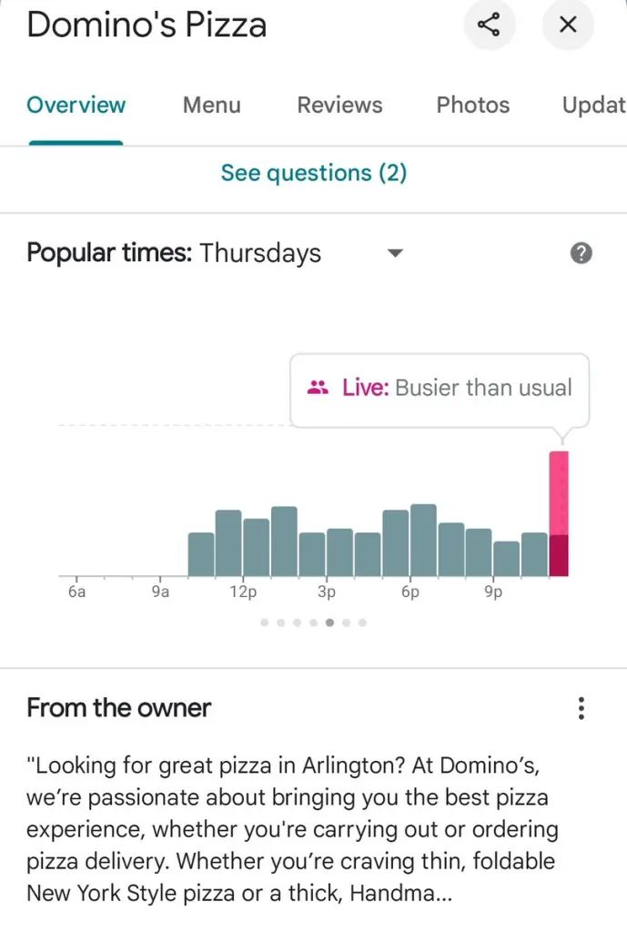
Task: Select the 12p popular times bar
Action: coord(256,546)
